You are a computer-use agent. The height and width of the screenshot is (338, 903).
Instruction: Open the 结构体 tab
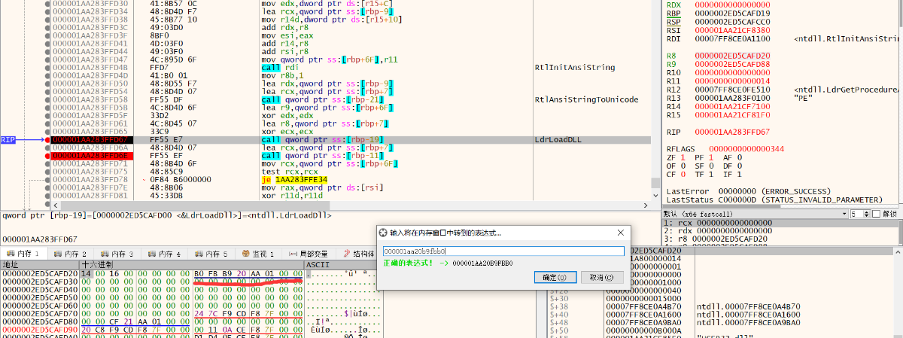(358, 254)
